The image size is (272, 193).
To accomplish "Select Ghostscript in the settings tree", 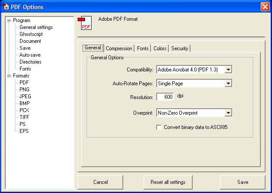I will coord(31,34).
